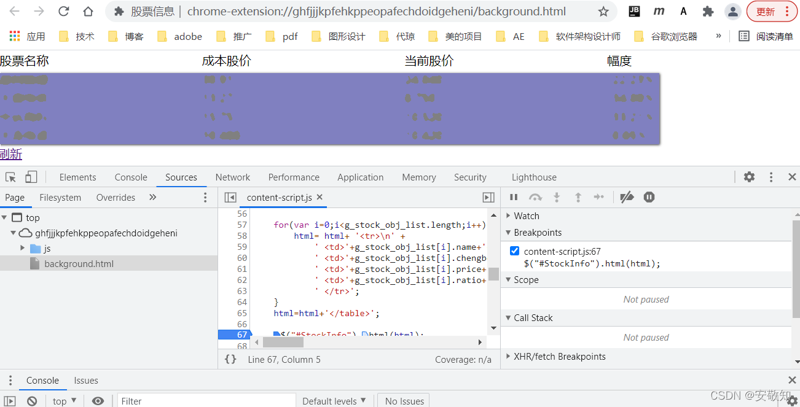Hide the navigator sidebar icon

point(230,197)
